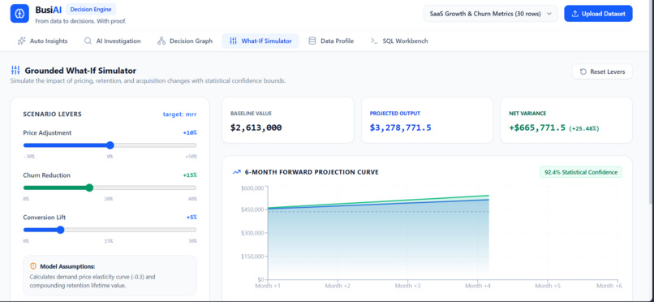Click the Upload Dataset button
This screenshot has height=302, width=654.
pos(598,14)
